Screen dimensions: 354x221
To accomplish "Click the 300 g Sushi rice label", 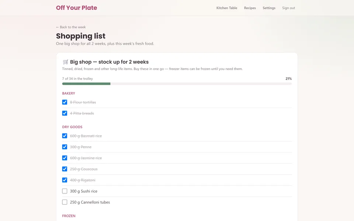I will (84, 191).
